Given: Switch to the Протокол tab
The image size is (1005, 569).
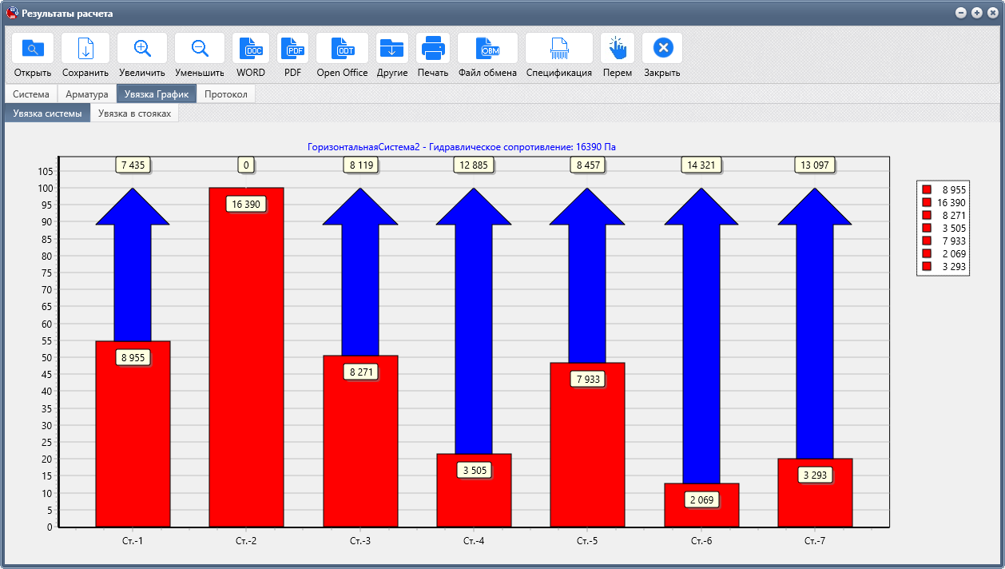Looking at the screenshot, I should coord(226,94).
